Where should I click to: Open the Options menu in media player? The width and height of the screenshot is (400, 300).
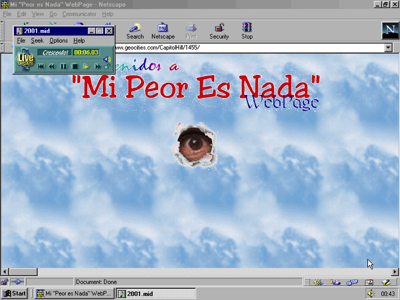click(x=58, y=41)
